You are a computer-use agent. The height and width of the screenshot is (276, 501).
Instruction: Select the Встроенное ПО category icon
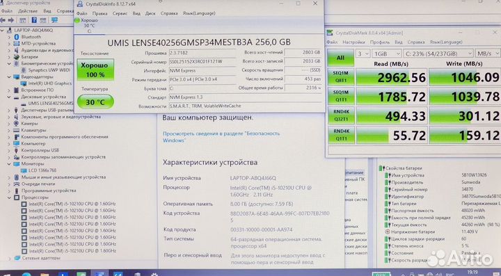tap(17, 90)
